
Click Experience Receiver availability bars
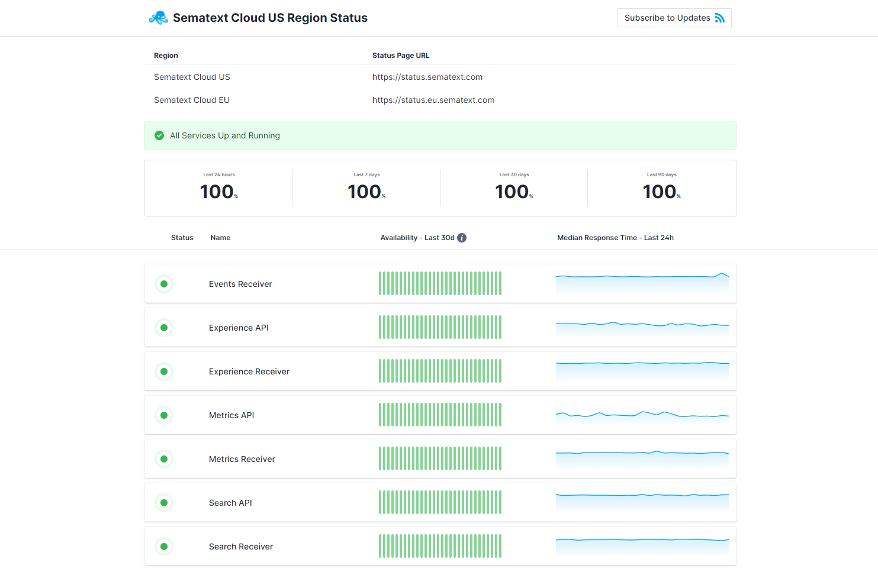440,371
